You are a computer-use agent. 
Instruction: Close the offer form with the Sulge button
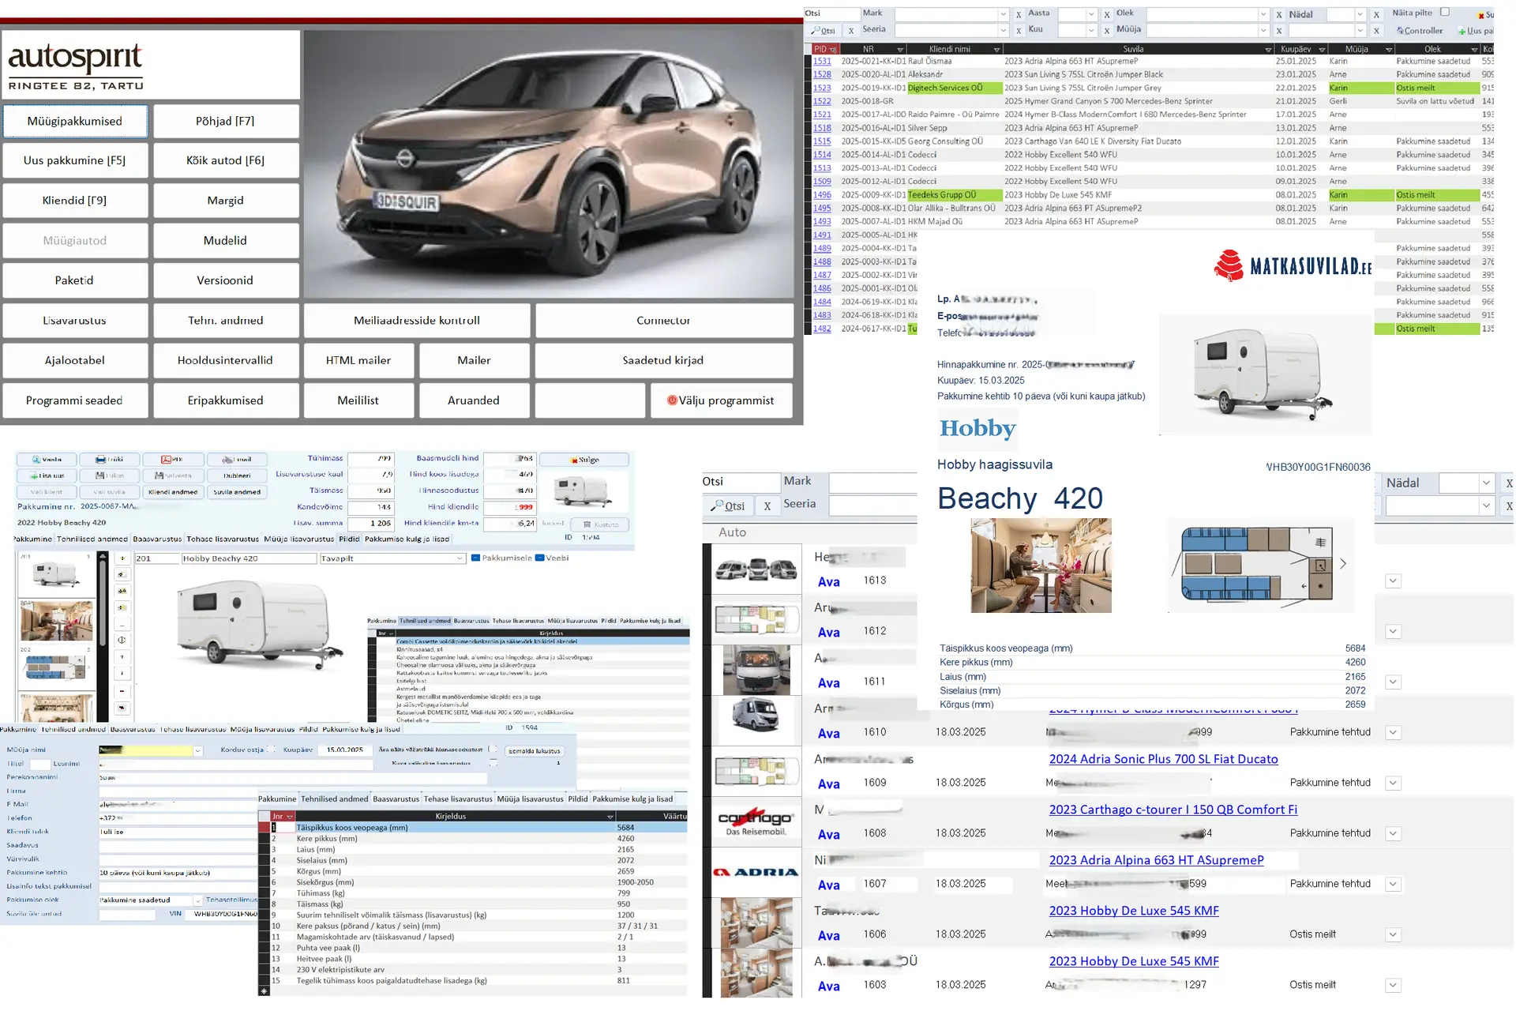point(584,460)
